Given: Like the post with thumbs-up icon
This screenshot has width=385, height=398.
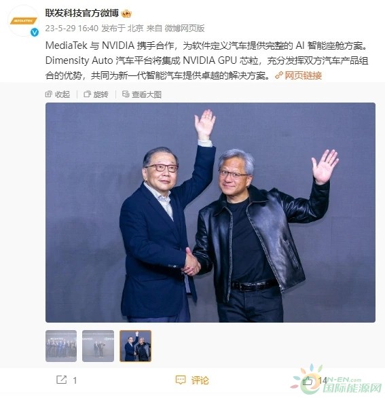Looking at the screenshot, I should point(308,380).
